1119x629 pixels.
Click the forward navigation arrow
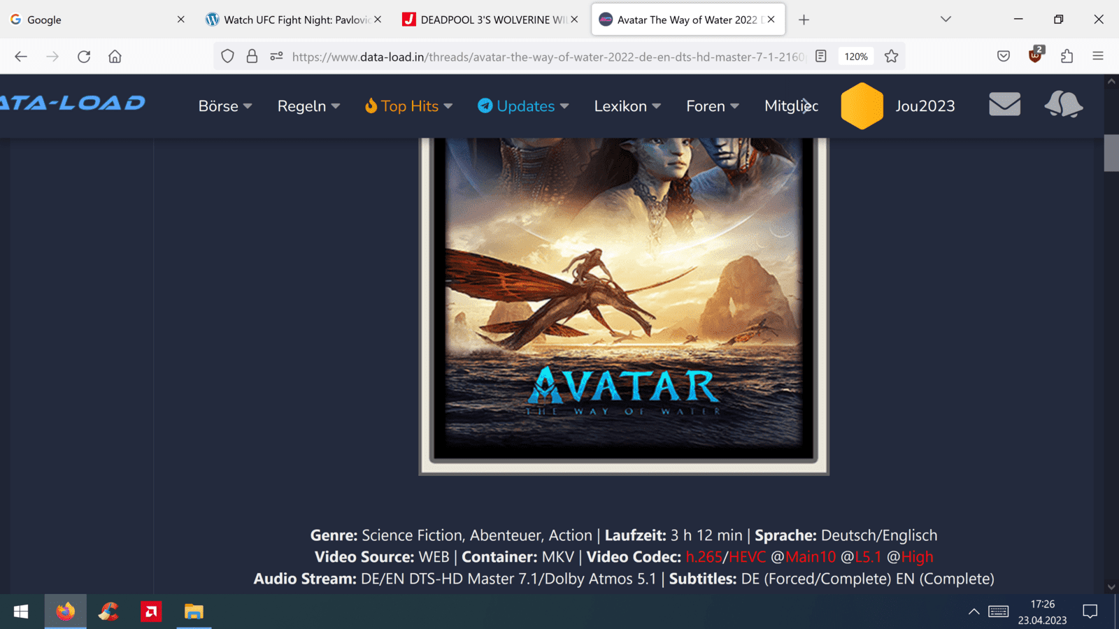pos(52,57)
